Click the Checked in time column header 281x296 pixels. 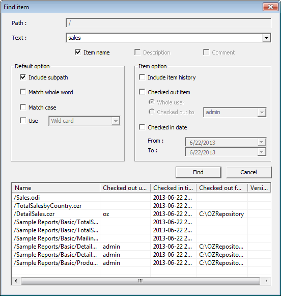tap(173, 188)
